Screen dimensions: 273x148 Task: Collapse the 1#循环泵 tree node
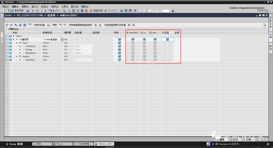(x=17, y=39)
